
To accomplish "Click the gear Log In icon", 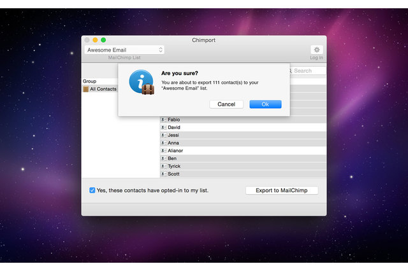I will tap(317, 50).
